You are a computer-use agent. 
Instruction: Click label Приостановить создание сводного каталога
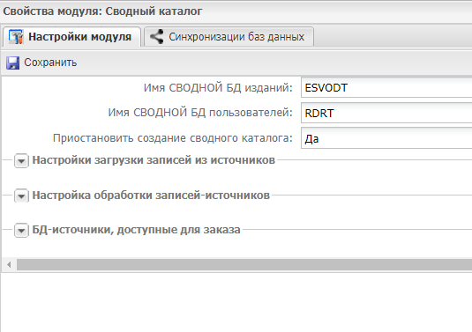pyautogui.click(x=173, y=138)
